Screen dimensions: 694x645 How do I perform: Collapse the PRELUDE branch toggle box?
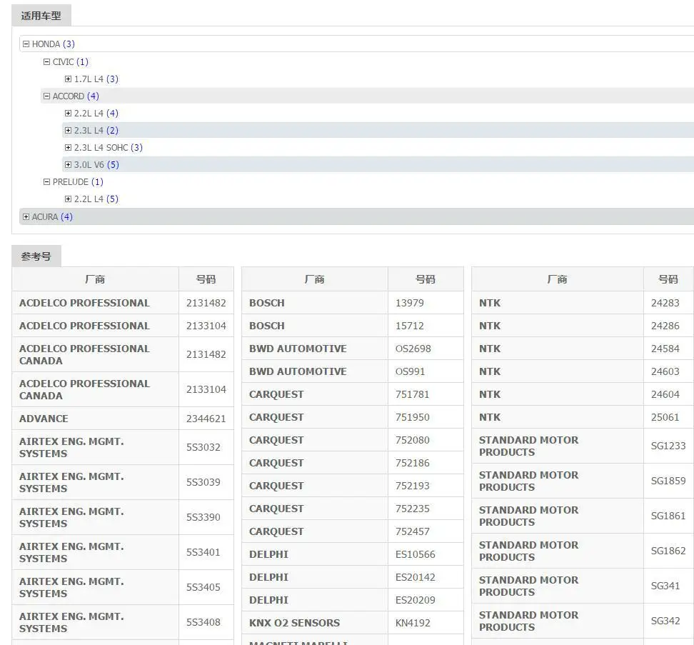[x=46, y=181]
